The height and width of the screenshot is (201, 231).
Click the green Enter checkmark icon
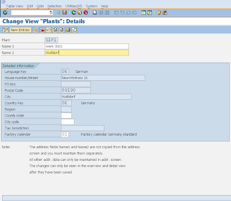5,13
